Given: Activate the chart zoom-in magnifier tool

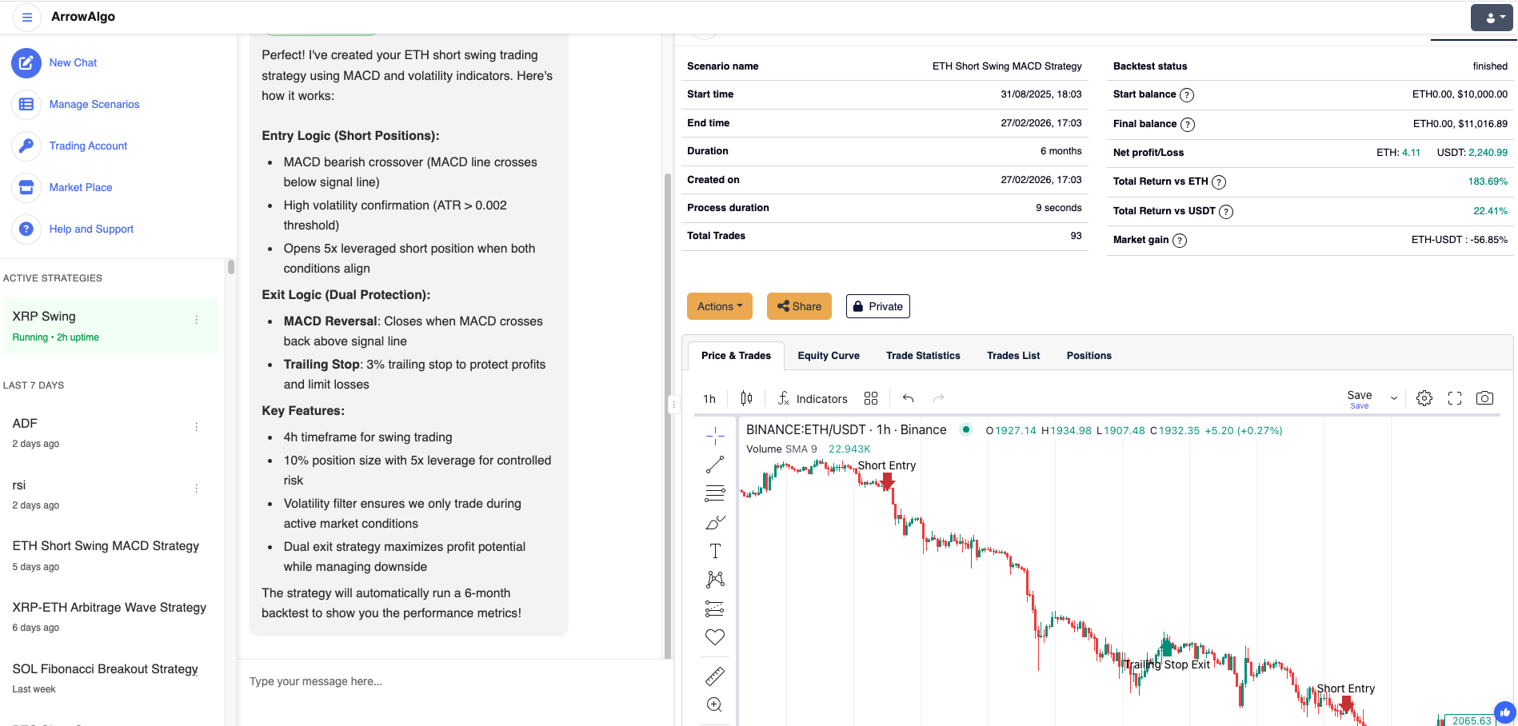Looking at the screenshot, I should (x=714, y=704).
